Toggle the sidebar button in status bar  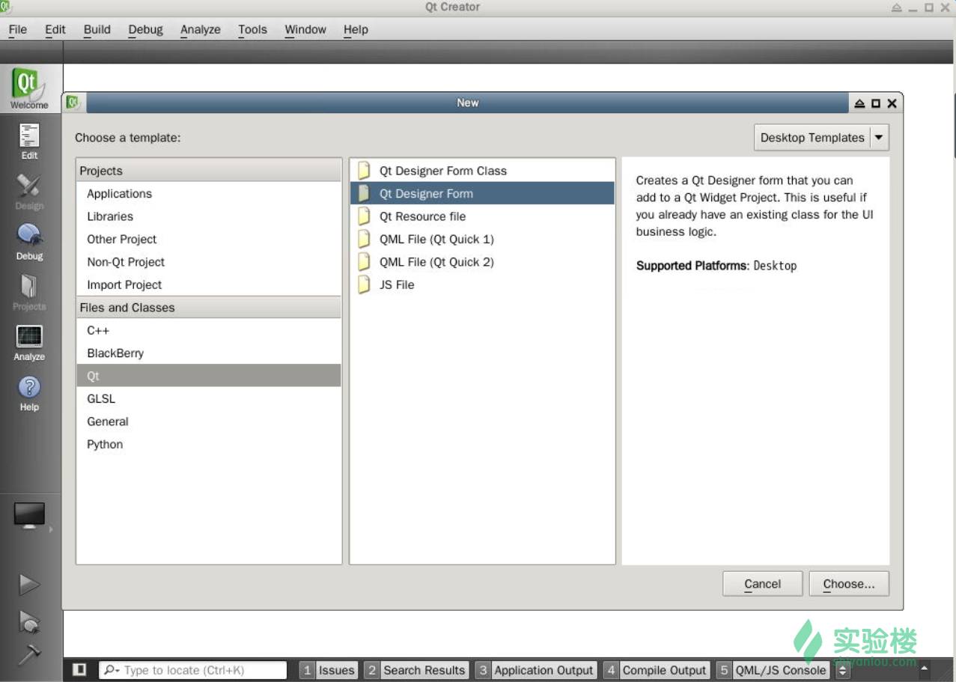pyautogui.click(x=79, y=670)
